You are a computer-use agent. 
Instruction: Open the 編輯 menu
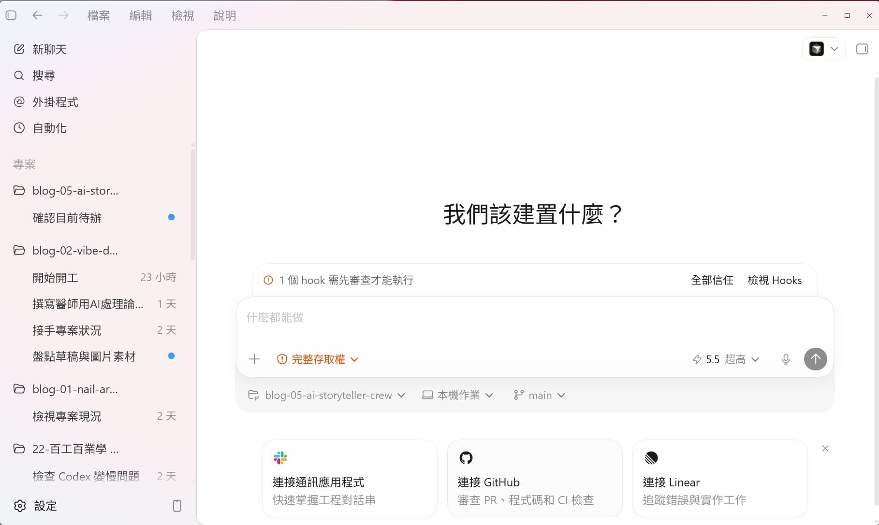tap(141, 15)
